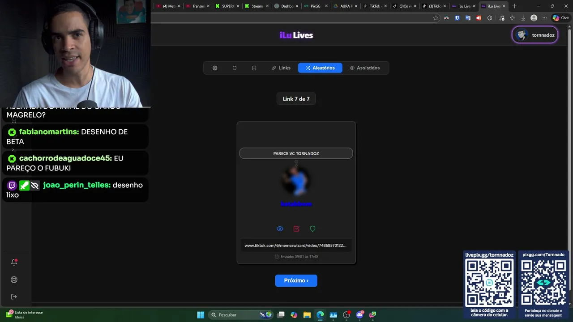Open the bookmark tab in top navigation
Viewport: 573px width, 322px height.
point(254,68)
